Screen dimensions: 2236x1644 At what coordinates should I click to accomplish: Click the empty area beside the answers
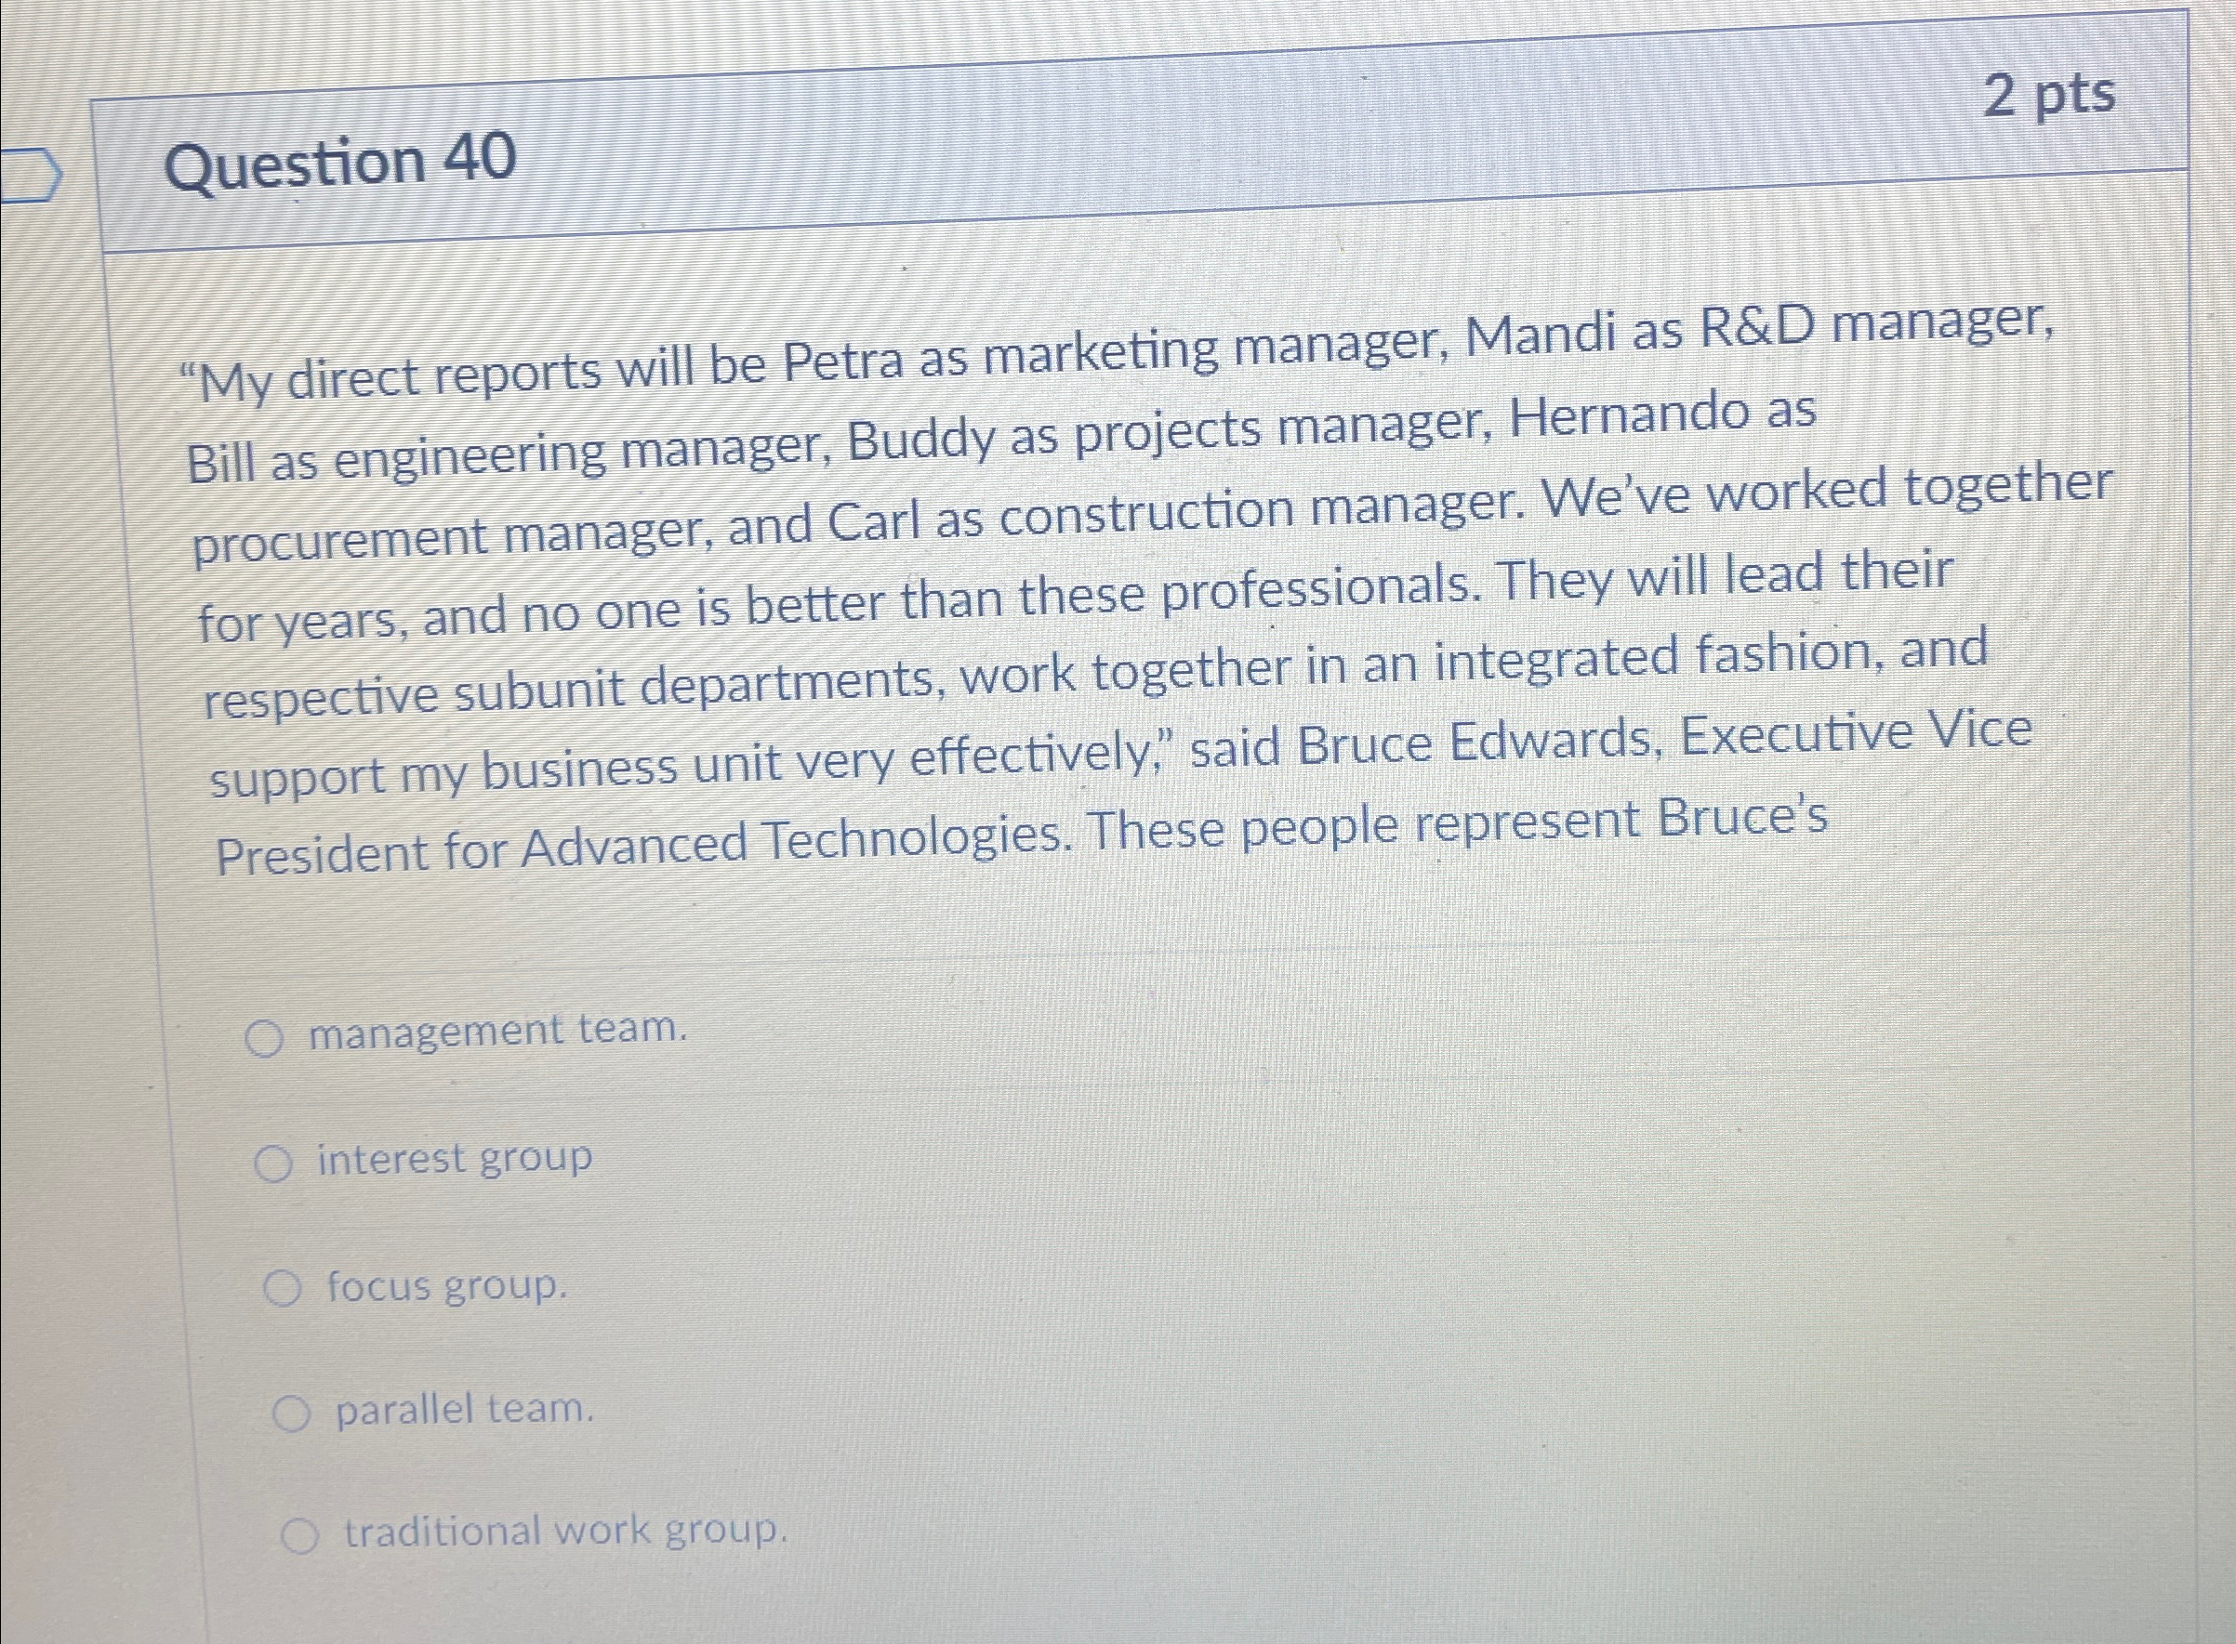pyautogui.click(x=1493, y=1294)
